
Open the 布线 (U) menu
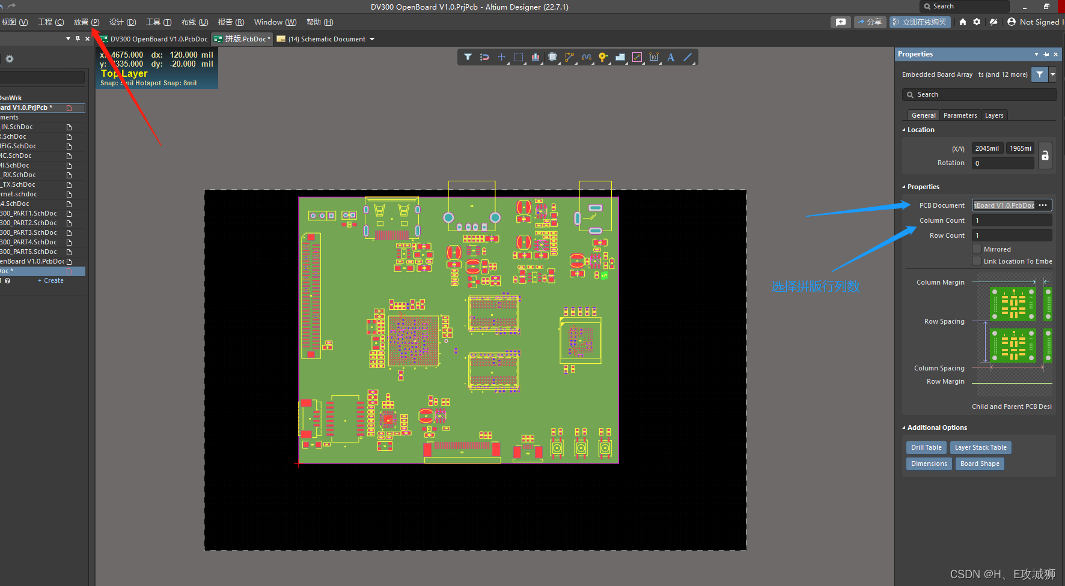tap(195, 22)
